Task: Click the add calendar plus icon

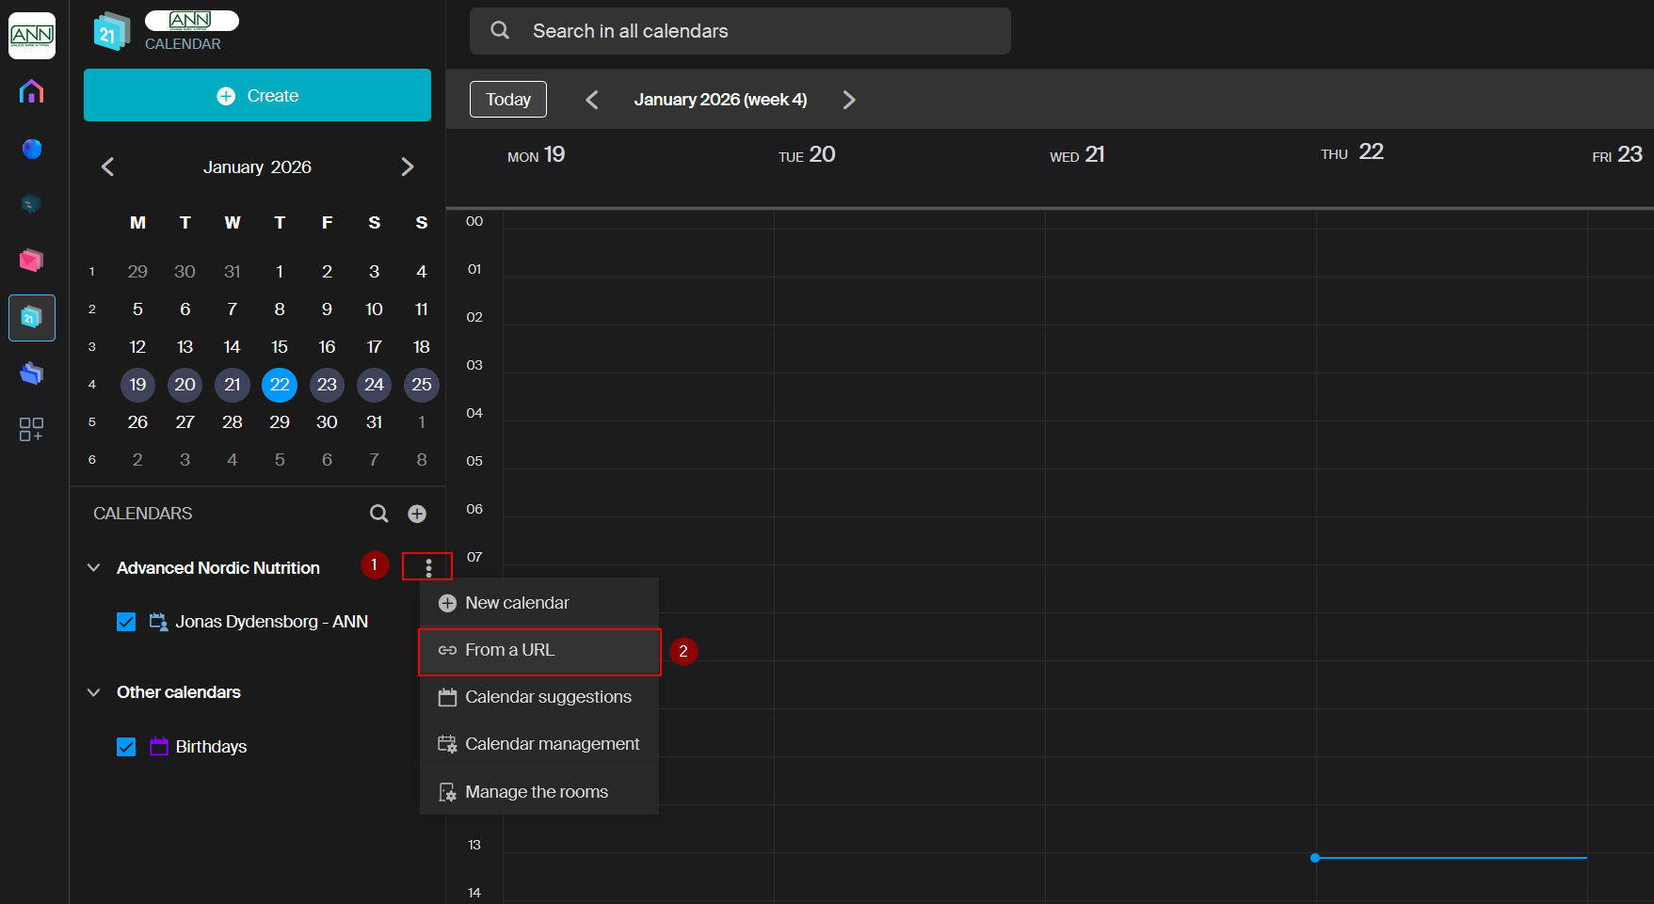Action: pyautogui.click(x=417, y=514)
